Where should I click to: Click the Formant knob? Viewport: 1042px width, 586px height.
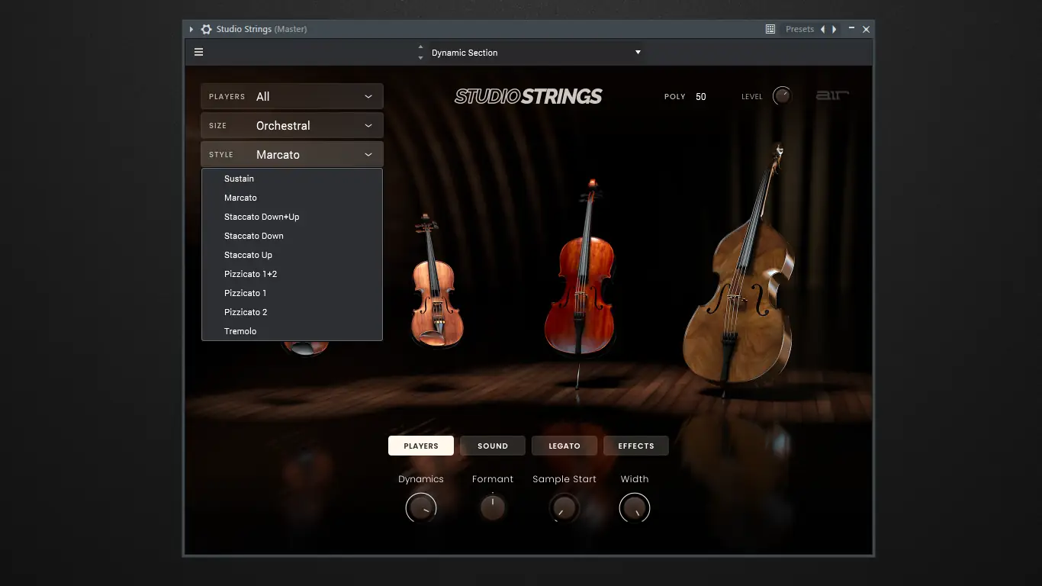click(x=493, y=507)
